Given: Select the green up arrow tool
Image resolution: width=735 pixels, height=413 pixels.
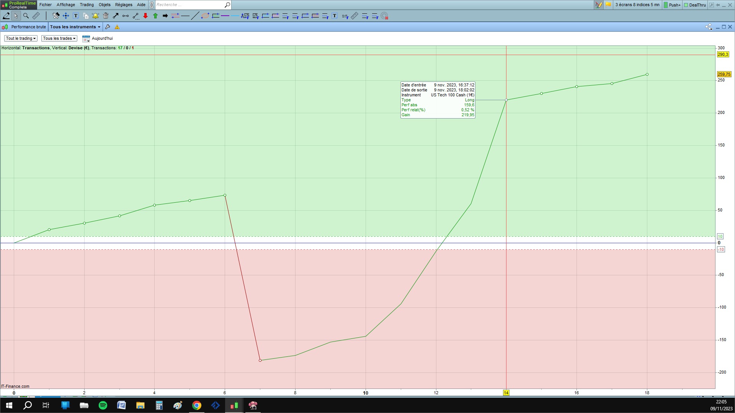Looking at the screenshot, I should [155, 16].
